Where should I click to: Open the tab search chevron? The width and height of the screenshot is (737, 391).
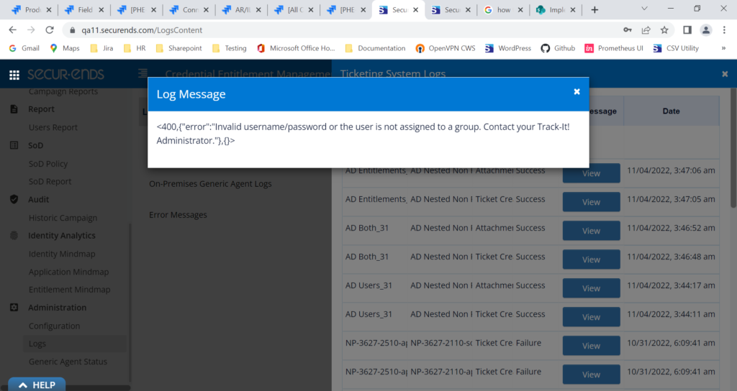pos(644,9)
